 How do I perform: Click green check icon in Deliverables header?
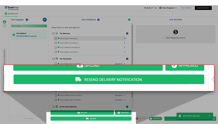pos(129,20)
